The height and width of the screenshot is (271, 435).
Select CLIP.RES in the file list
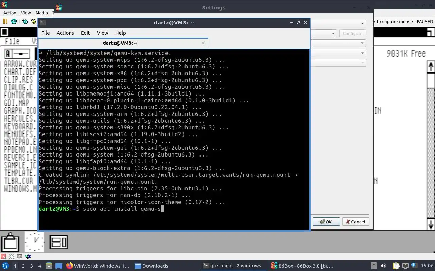point(18,80)
